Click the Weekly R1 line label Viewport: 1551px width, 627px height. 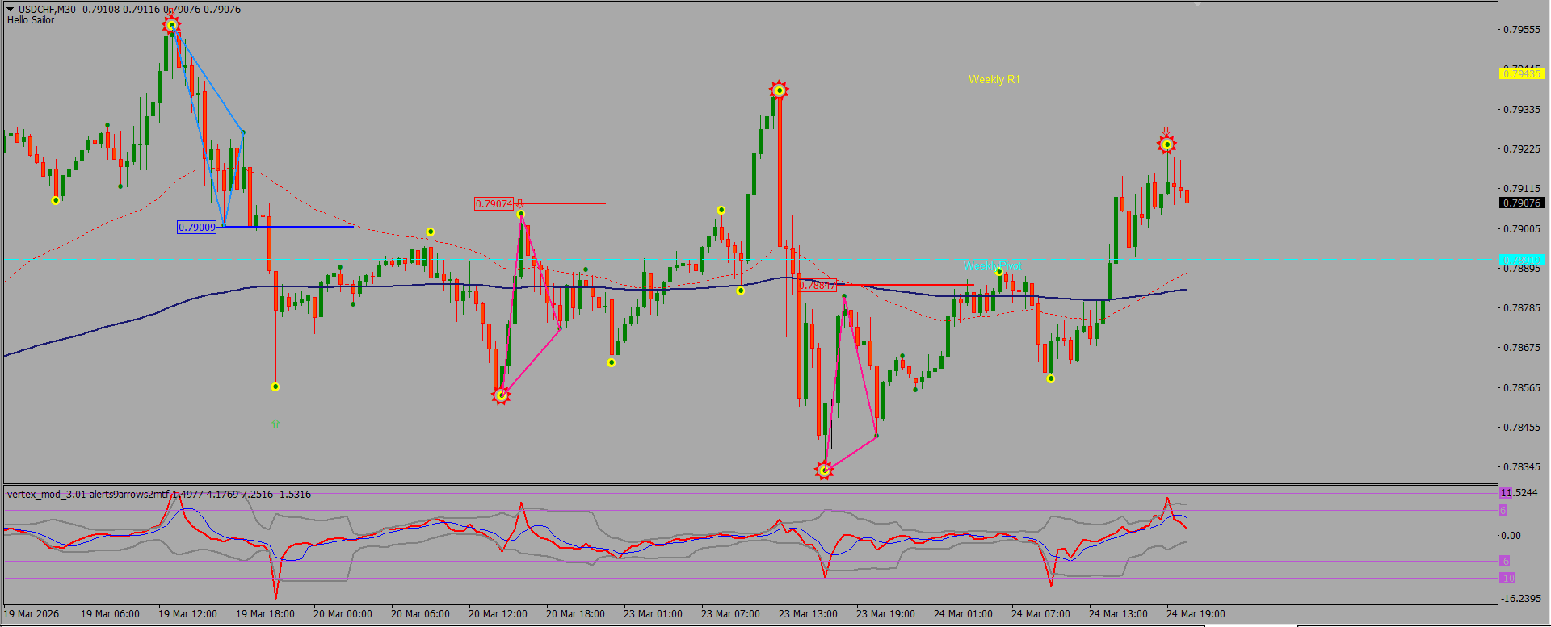tap(994, 79)
